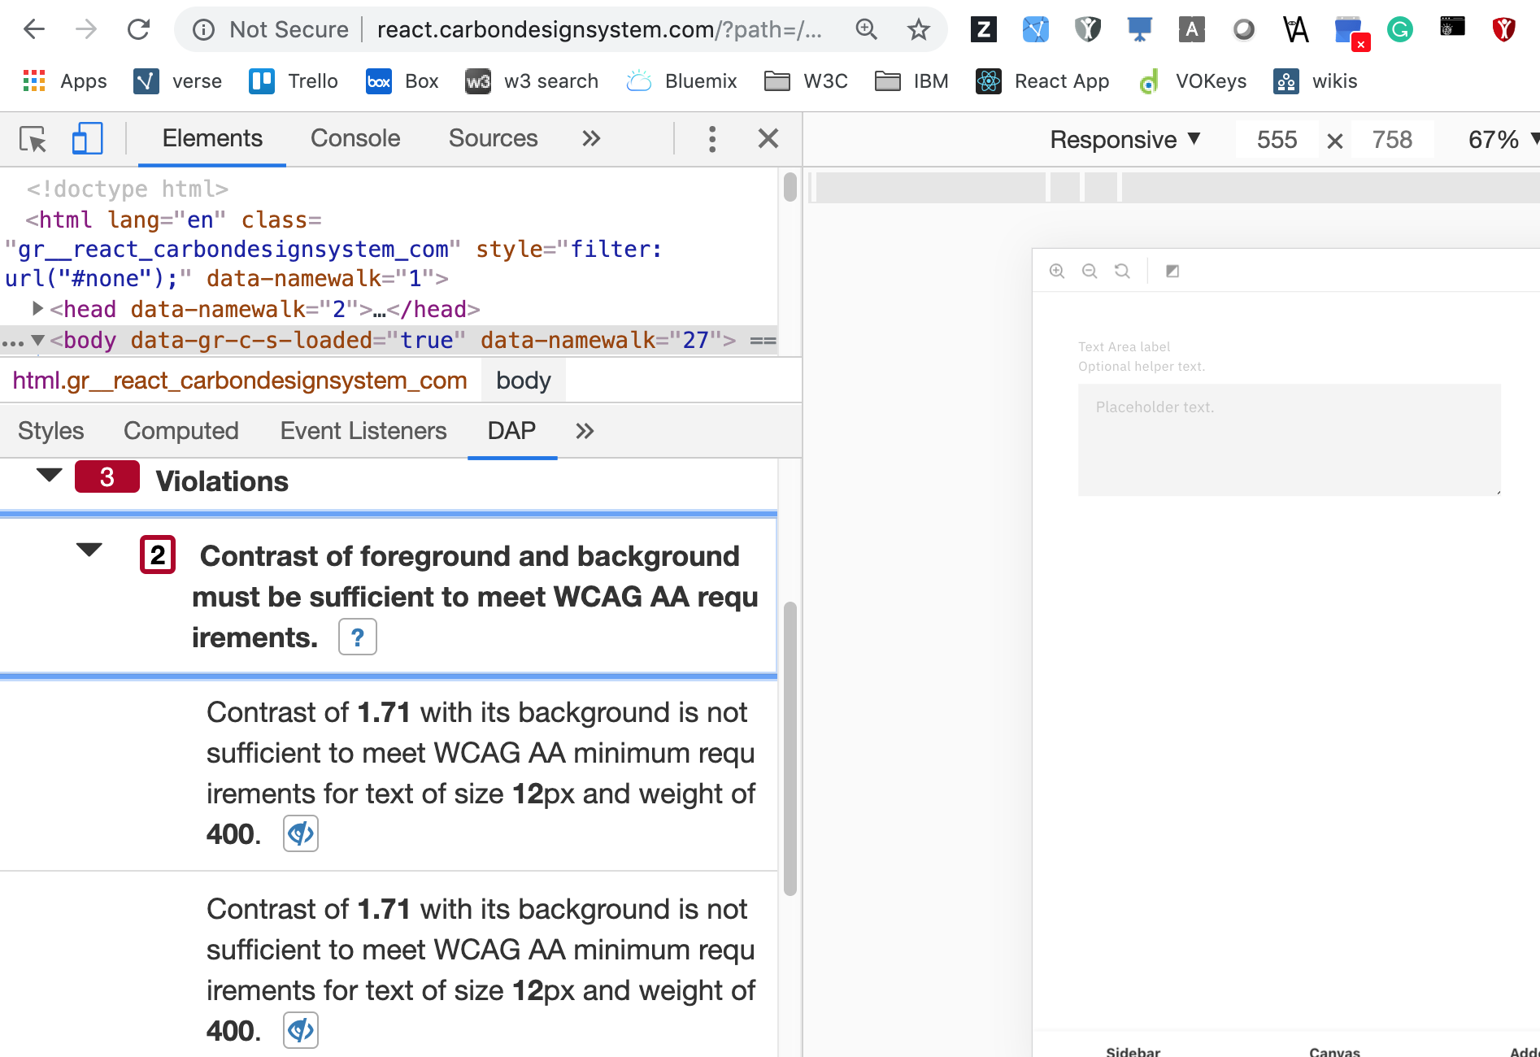Viewport: 1540px width, 1057px height.
Task: Click the Grammarly extension icon
Action: pyautogui.click(x=1399, y=29)
